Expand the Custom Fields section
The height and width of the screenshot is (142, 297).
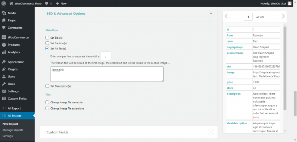[210, 132]
